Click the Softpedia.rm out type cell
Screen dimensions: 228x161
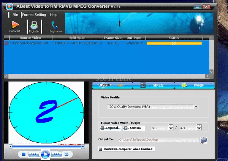135,43
